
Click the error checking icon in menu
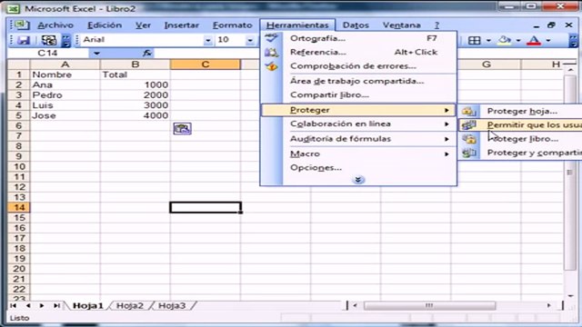271,66
